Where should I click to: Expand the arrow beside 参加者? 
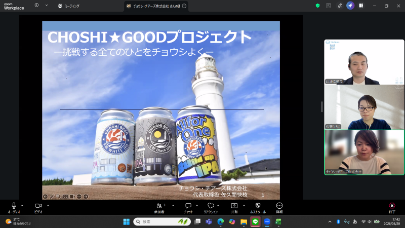(x=173, y=206)
